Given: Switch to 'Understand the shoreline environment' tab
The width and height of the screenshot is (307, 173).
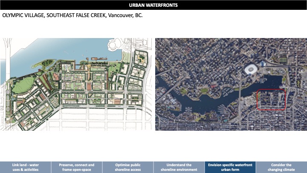Looking at the screenshot, I should tap(179, 167).
